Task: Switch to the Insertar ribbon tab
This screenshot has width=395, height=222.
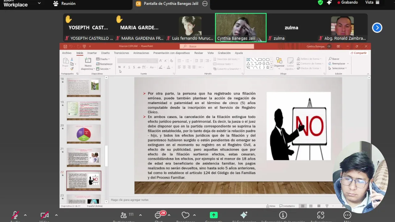Action: [92, 53]
